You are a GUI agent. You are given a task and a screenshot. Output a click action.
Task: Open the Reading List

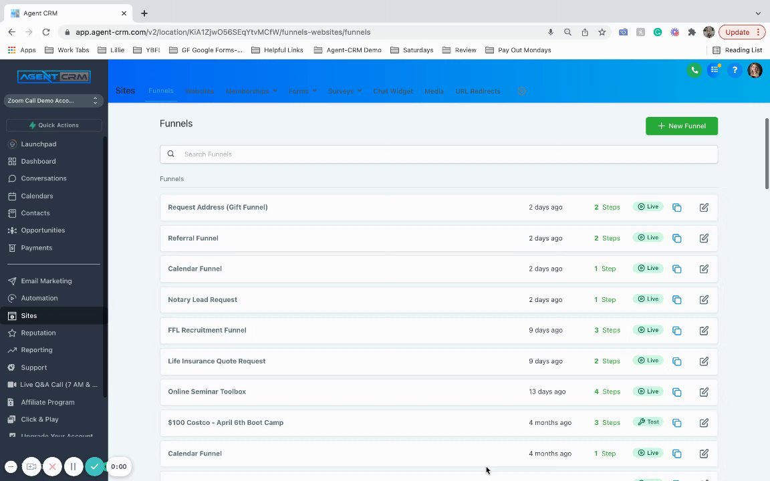(737, 50)
